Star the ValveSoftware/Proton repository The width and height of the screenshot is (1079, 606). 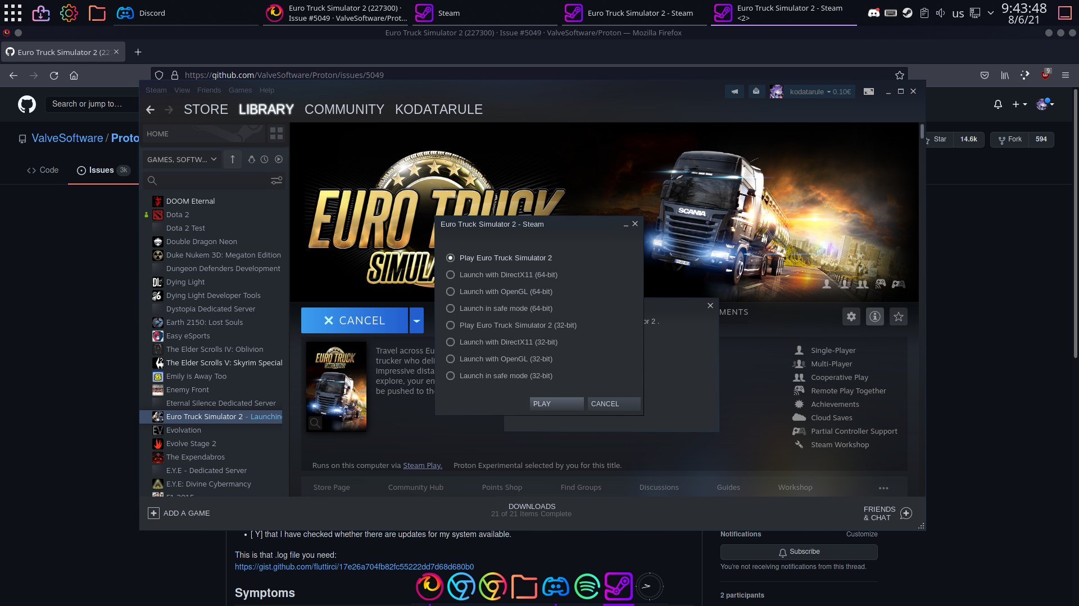pyautogui.click(x=940, y=140)
